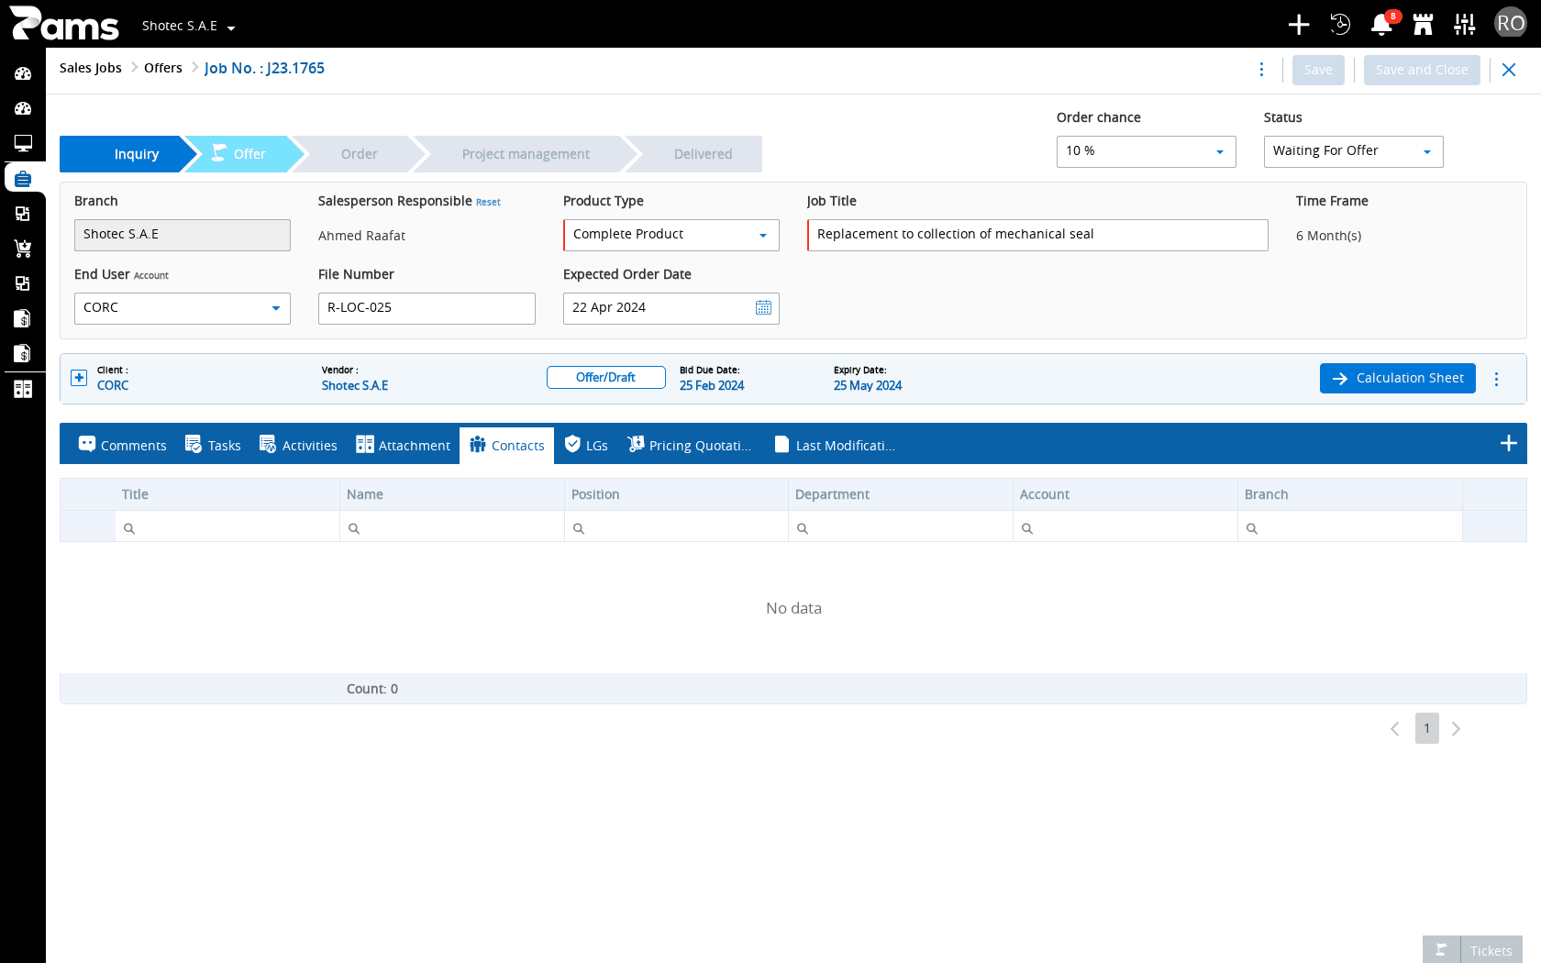This screenshot has width=1541, height=963.
Task: Open the lower dollar document icon in sidebar
Action: pos(23,353)
